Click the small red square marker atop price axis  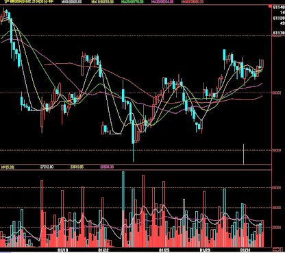[270, 6]
